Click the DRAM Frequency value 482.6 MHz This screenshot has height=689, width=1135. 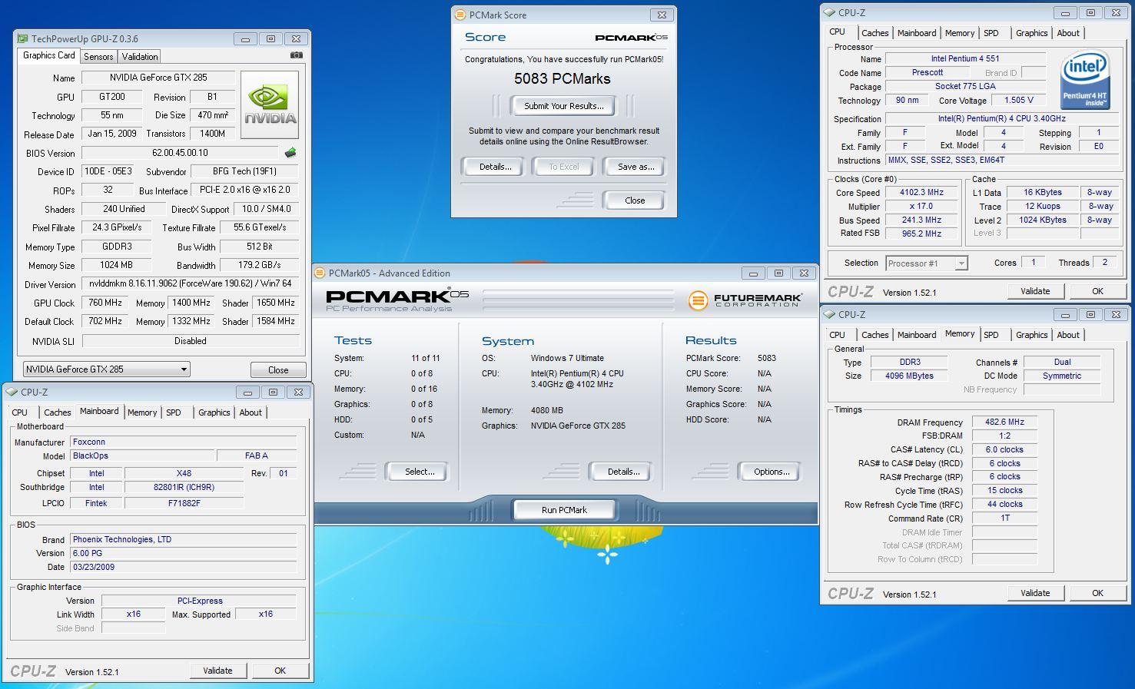tap(1004, 422)
